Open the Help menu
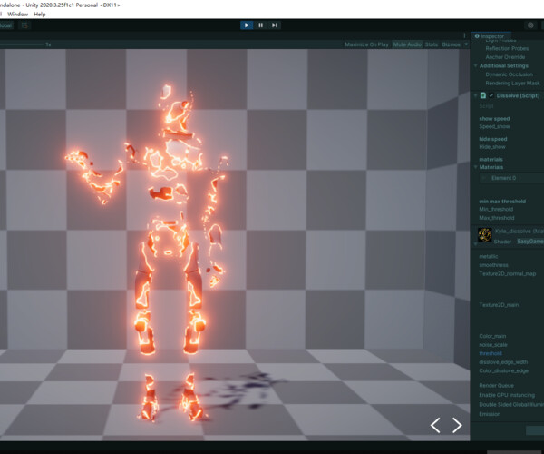 coord(40,15)
